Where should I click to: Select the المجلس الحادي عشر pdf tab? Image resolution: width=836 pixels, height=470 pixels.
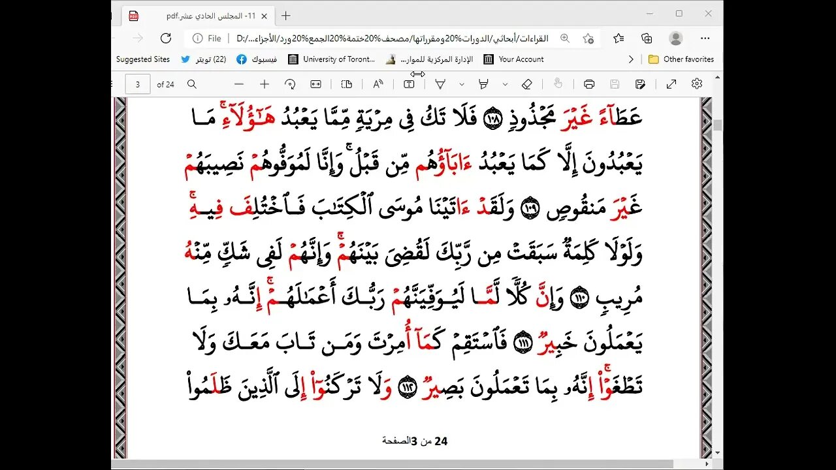(199, 16)
